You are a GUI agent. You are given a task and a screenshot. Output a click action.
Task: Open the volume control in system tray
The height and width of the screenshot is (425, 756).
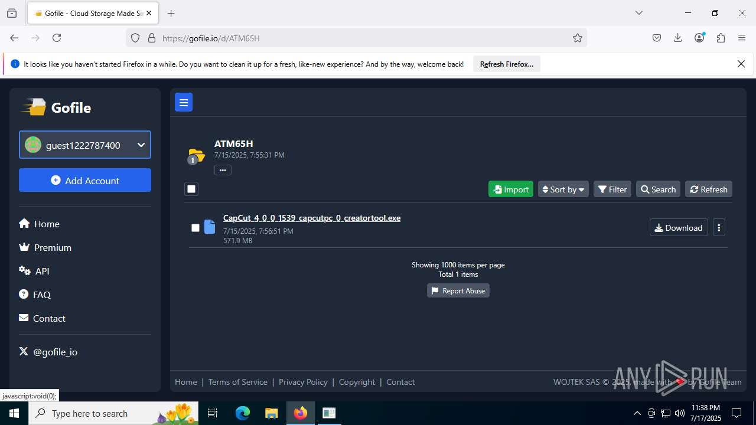tap(680, 413)
